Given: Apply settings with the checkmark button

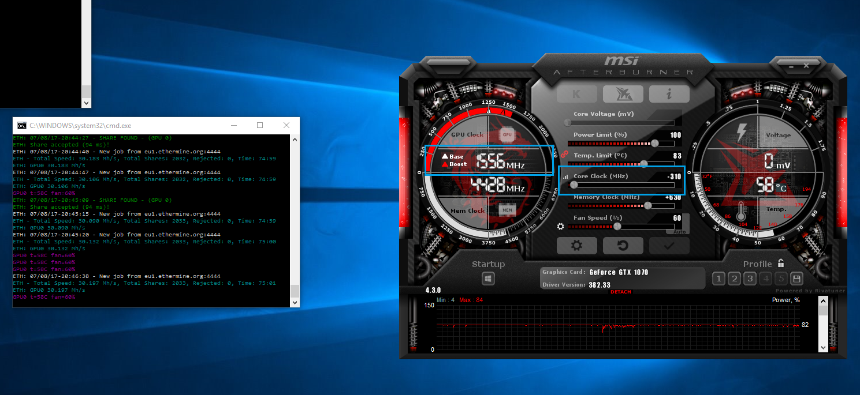Looking at the screenshot, I should pos(669,246).
